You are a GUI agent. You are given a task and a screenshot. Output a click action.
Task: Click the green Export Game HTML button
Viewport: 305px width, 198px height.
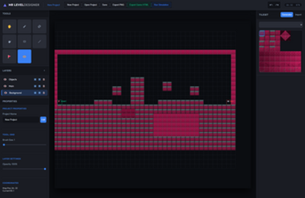pos(138,5)
